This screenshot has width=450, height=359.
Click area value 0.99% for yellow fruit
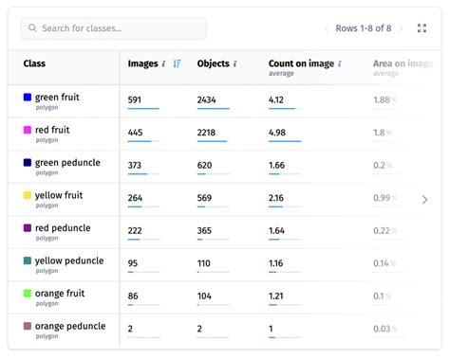(x=384, y=198)
